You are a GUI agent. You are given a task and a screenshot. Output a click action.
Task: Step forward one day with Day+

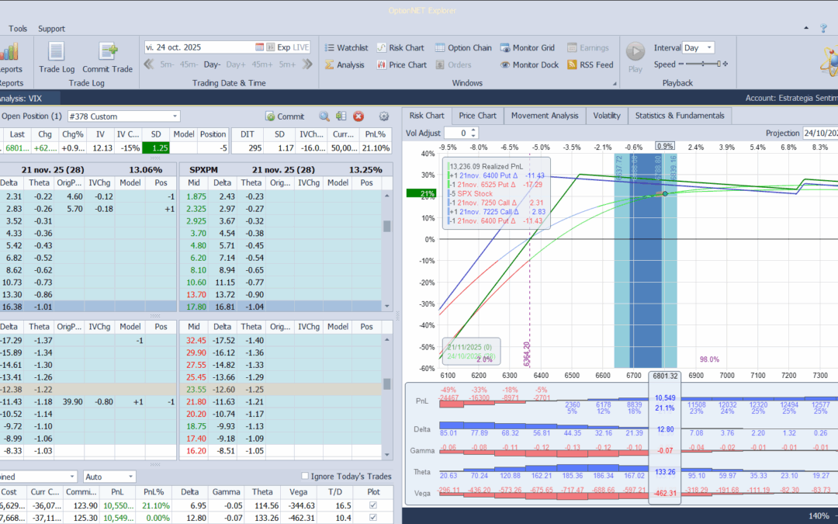click(x=236, y=64)
